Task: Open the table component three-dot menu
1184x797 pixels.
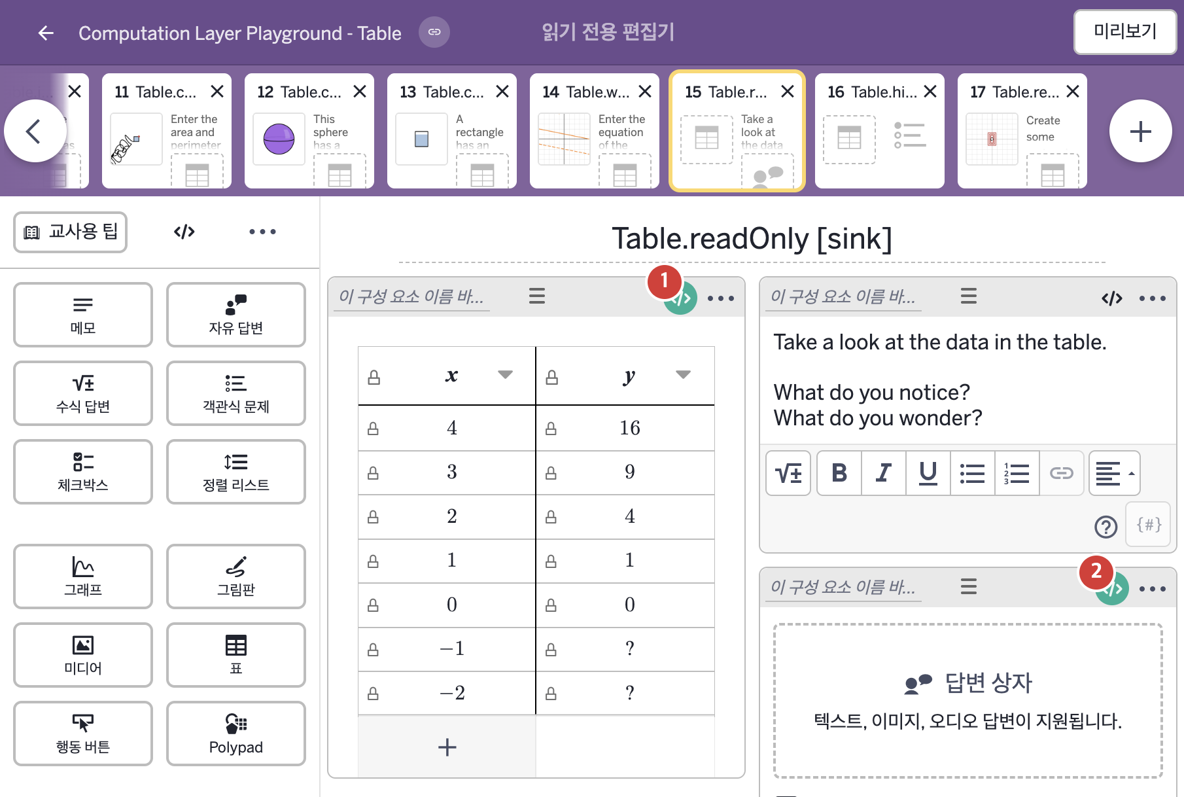Action: tap(721, 298)
